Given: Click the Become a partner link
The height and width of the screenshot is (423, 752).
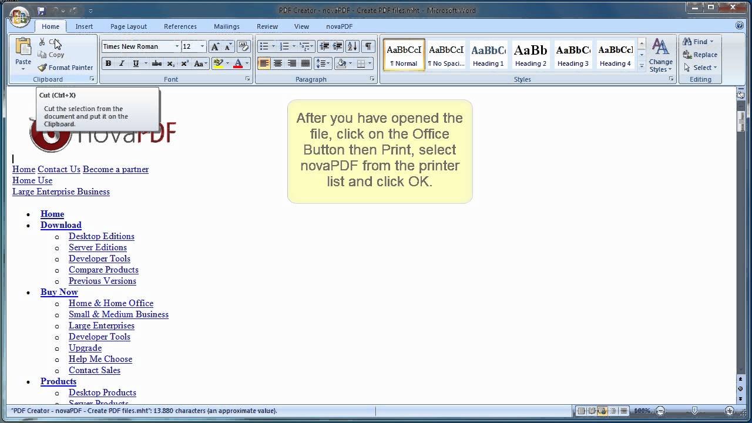Looking at the screenshot, I should [x=116, y=169].
